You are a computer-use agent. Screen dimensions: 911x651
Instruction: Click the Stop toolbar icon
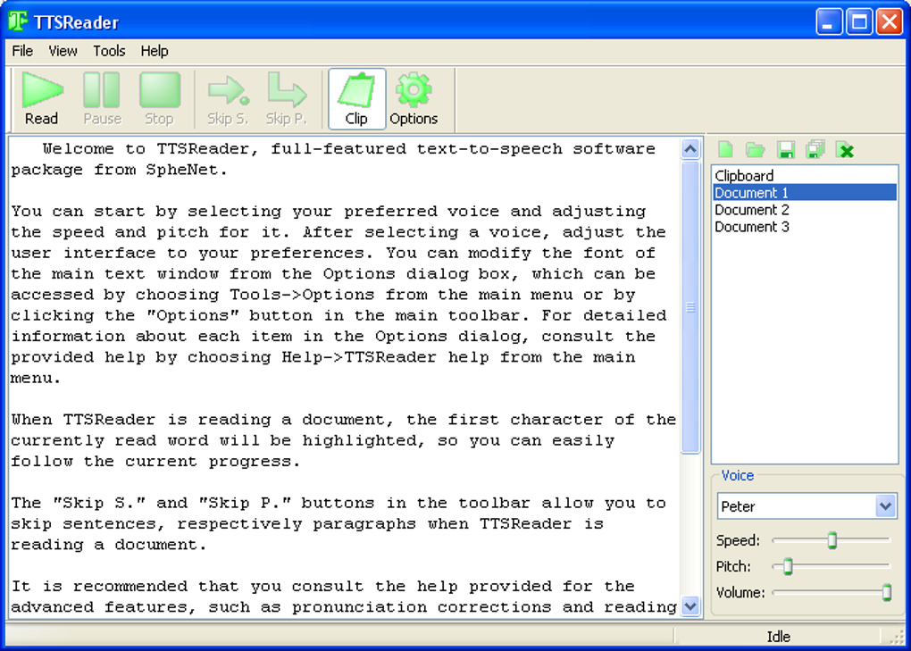click(x=159, y=99)
